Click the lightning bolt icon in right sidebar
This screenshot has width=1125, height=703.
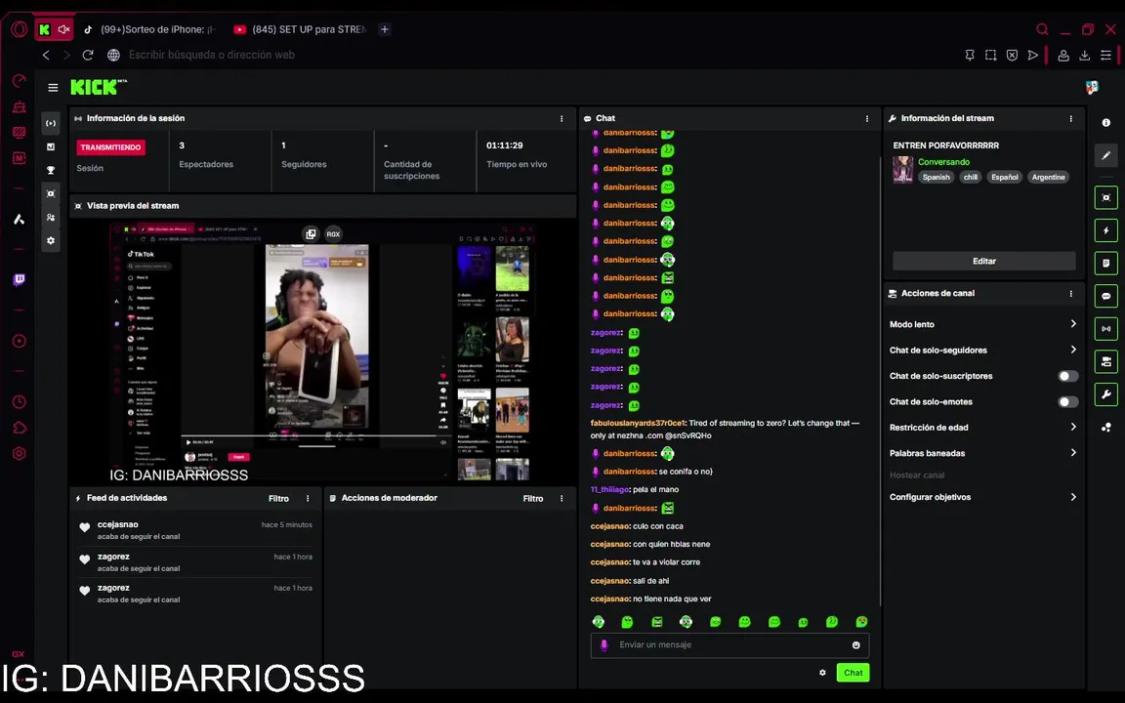[1105, 230]
